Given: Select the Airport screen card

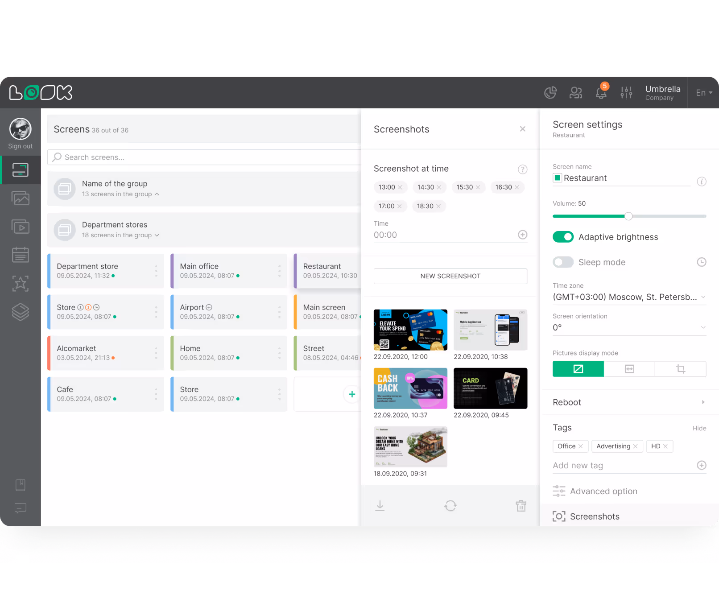Looking at the screenshot, I should (229, 312).
